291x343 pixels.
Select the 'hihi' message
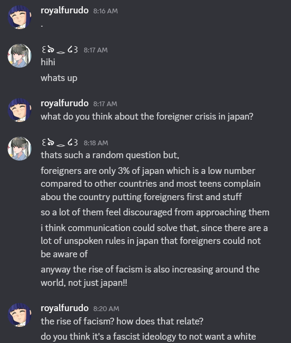(48, 62)
